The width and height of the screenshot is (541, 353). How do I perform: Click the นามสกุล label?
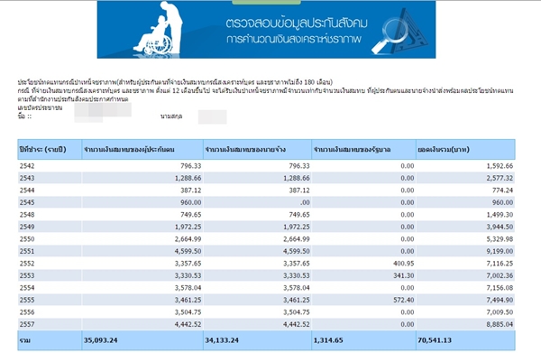[x=171, y=116]
